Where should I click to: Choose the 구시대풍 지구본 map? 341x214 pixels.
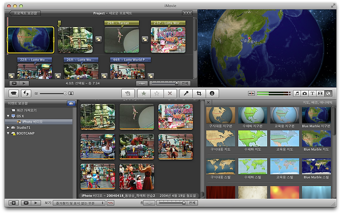point(221,115)
